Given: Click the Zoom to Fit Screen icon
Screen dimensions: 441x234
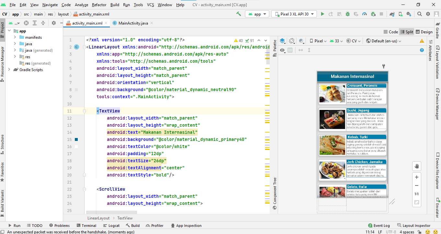Looking at the screenshot, I should tap(417, 203).
